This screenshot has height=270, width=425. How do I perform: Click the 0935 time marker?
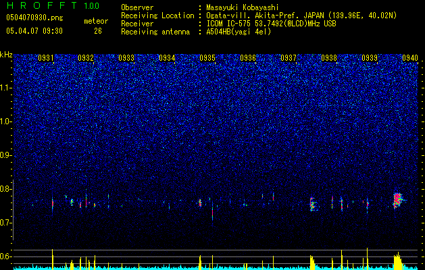(x=207, y=57)
